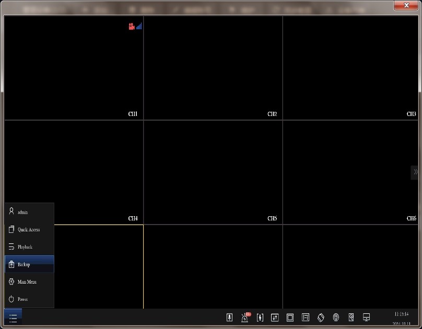
Task: Click the red recording camera icon on CH1
Action: point(132,26)
